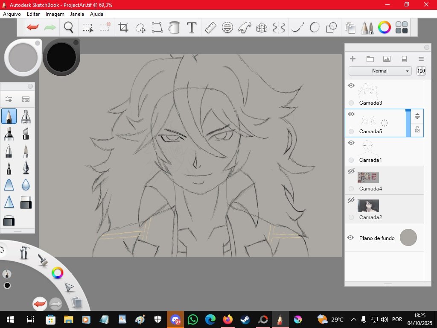Screen dimensions: 437x328
Task: Open the Draw Shapes tool
Action: pyautogui.click(x=331, y=27)
